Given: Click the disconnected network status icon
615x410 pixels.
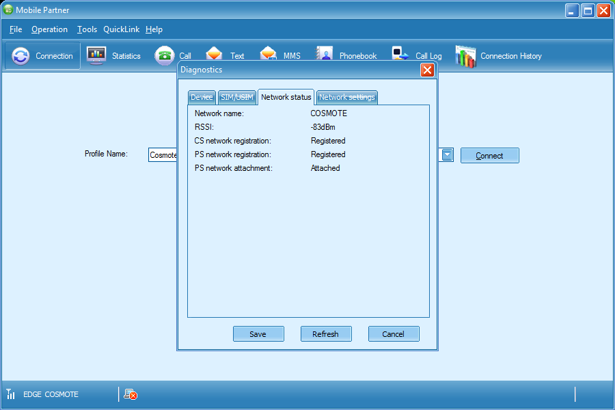Looking at the screenshot, I should tap(131, 394).
